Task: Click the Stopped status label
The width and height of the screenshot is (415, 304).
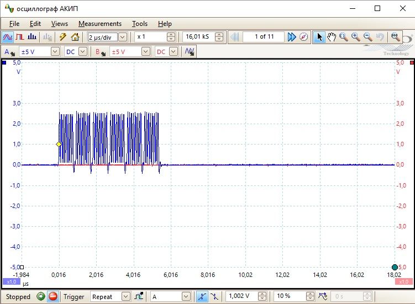Action: (x=18, y=297)
